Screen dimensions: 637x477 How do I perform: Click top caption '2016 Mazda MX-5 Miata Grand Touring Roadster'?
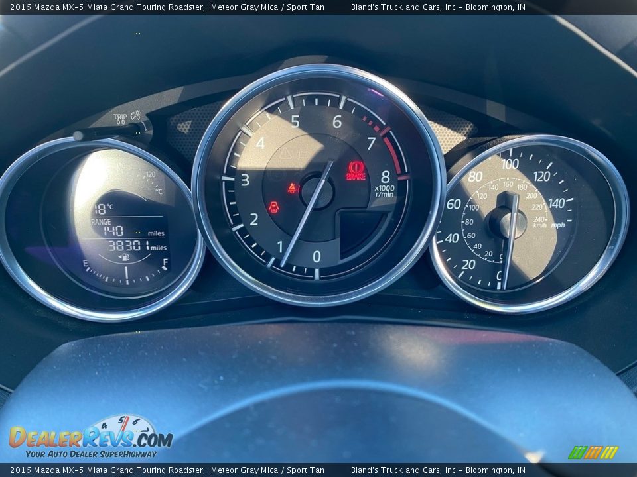pos(107,7)
